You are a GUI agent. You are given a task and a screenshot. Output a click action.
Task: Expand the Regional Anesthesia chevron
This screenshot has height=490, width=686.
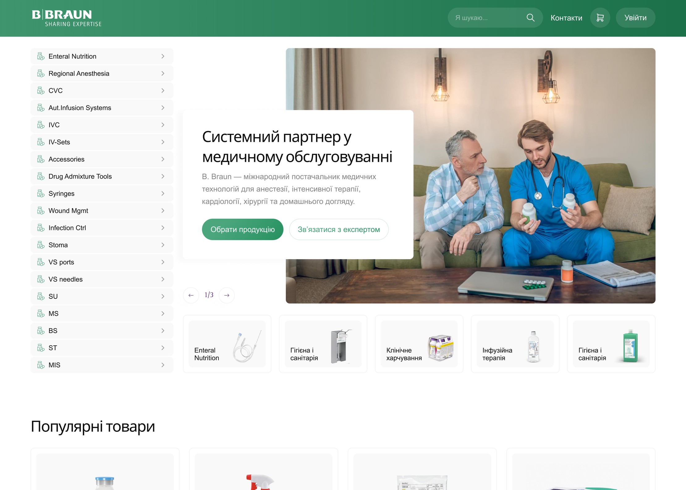163,74
